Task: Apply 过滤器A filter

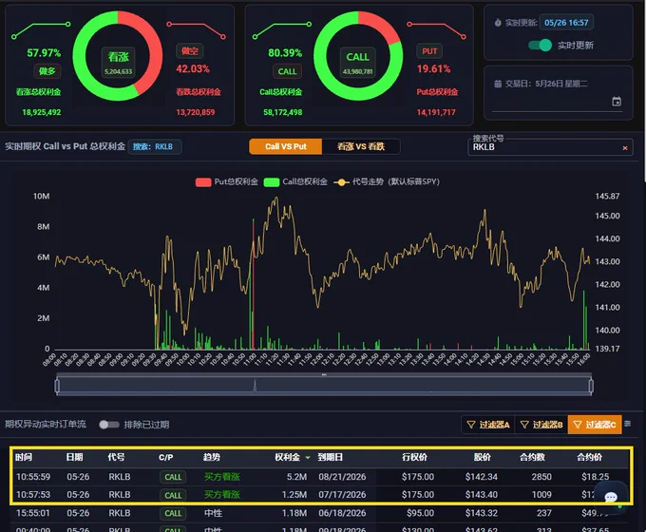Action: pos(487,425)
